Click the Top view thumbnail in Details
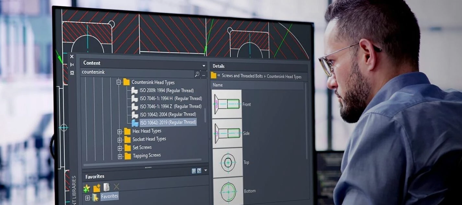 [x=227, y=162]
